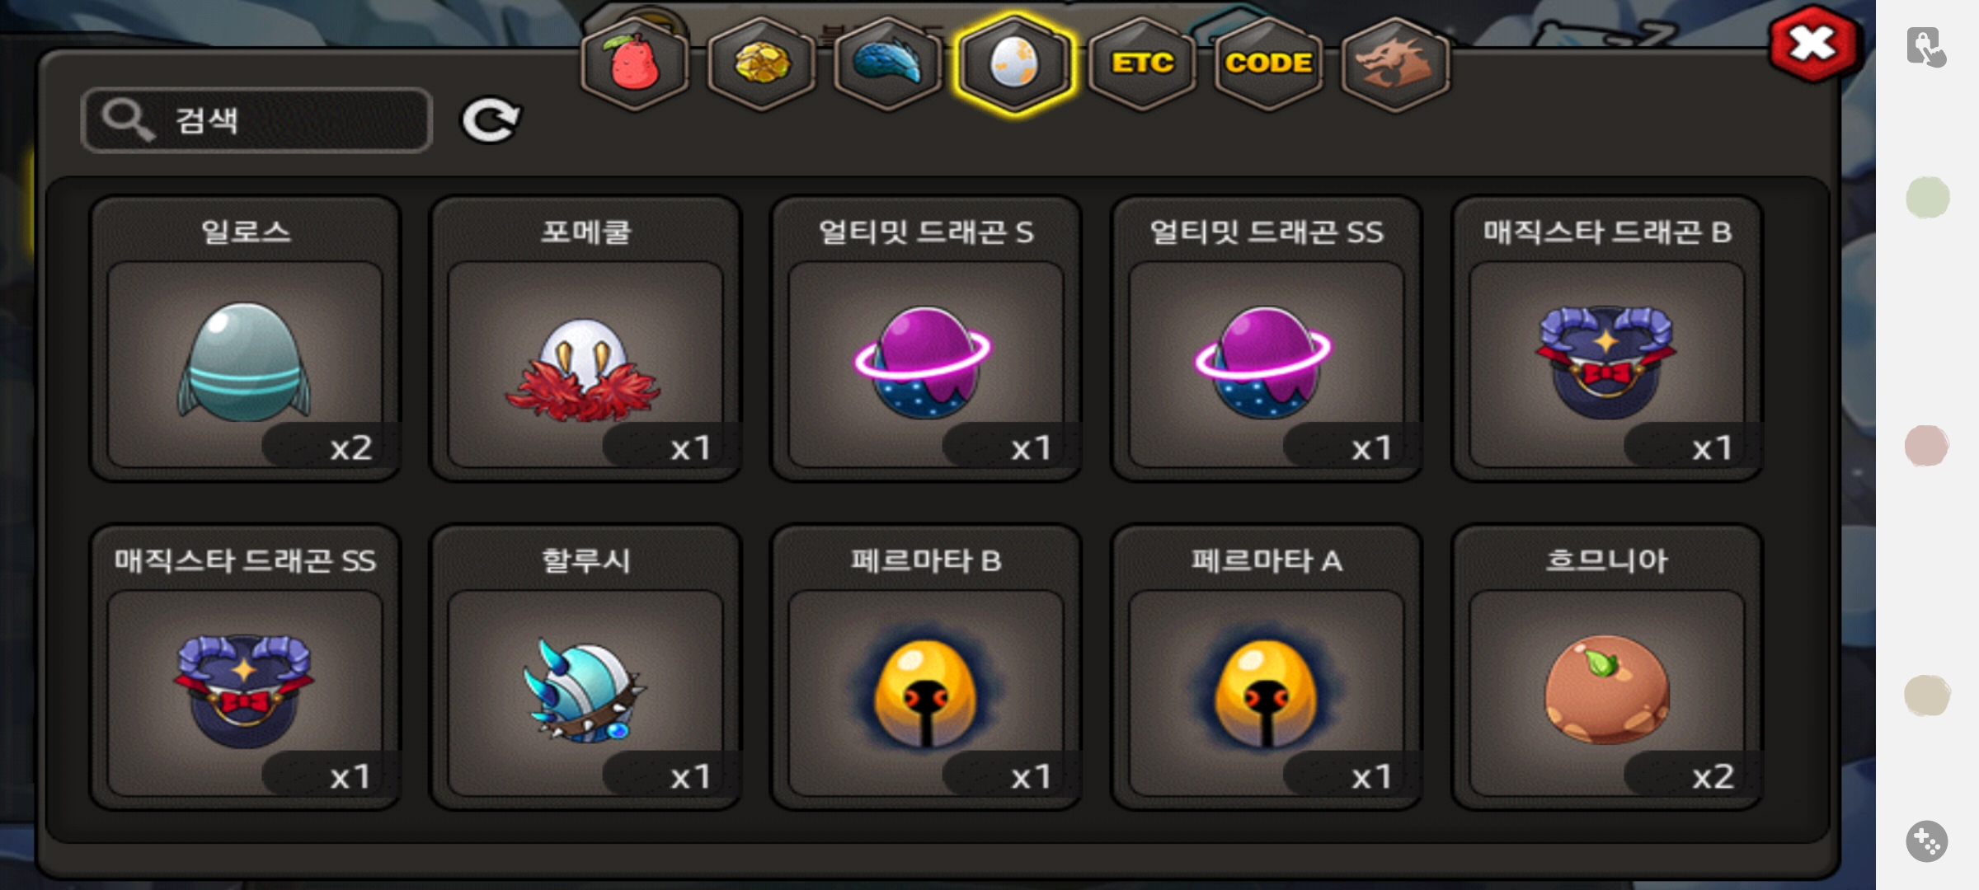Tap the 호므니아 brown egg
The height and width of the screenshot is (890, 1979).
[1607, 667]
